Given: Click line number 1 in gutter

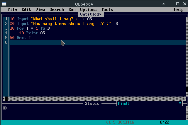Looking at the screenshot, I should pyautogui.click(x=6, y=19).
